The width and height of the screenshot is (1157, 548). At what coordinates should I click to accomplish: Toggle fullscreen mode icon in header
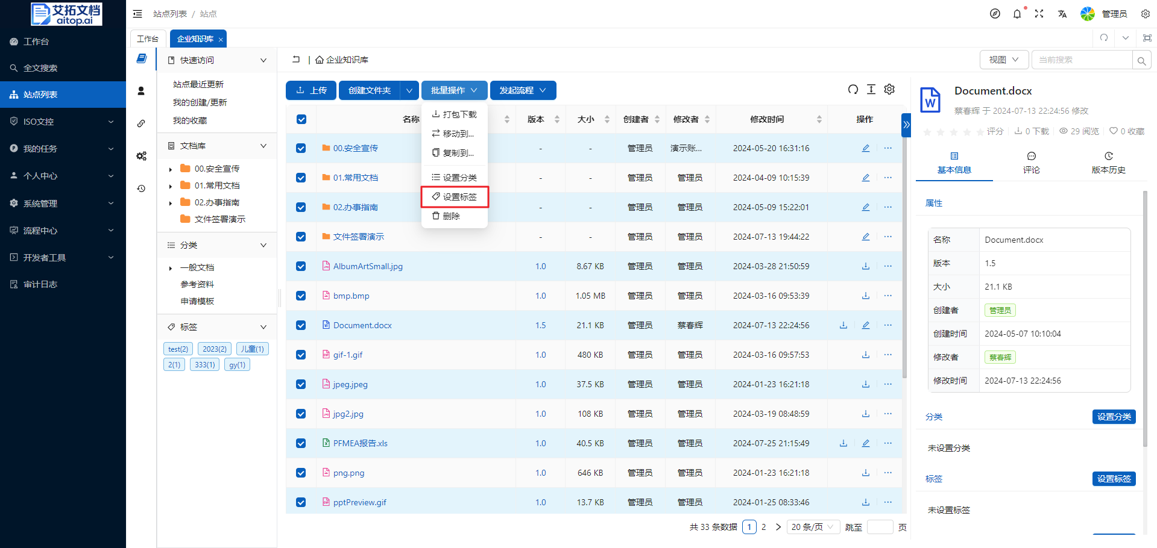click(x=1039, y=14)
